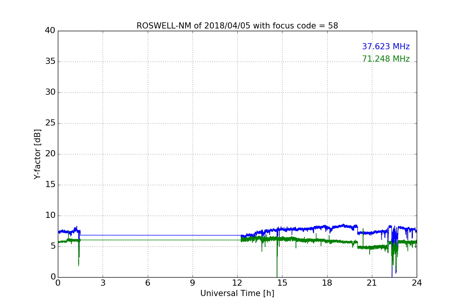Select the blue 37.623 MHz legend label
Image resolution: width=463 pixels, height=308 pixels.
pos(386,47)
